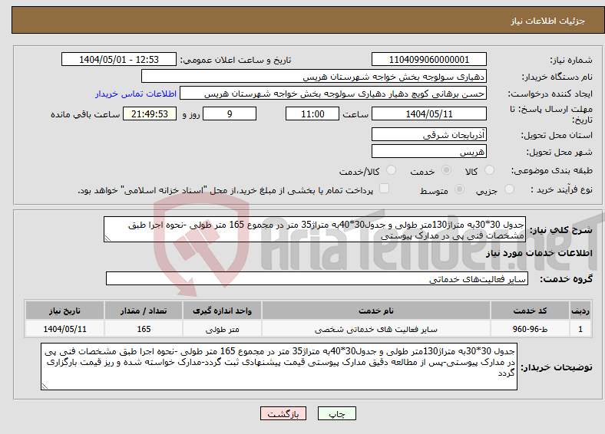The image size is (605, 434).
Task: Select the جزیی purchase type radio
Action: [509, 189]
